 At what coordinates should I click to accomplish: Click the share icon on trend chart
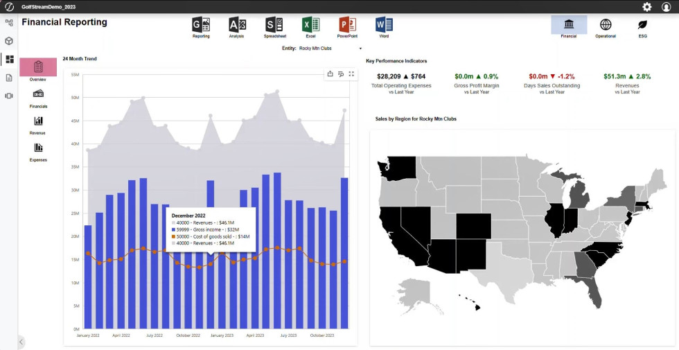coord(330,74)
